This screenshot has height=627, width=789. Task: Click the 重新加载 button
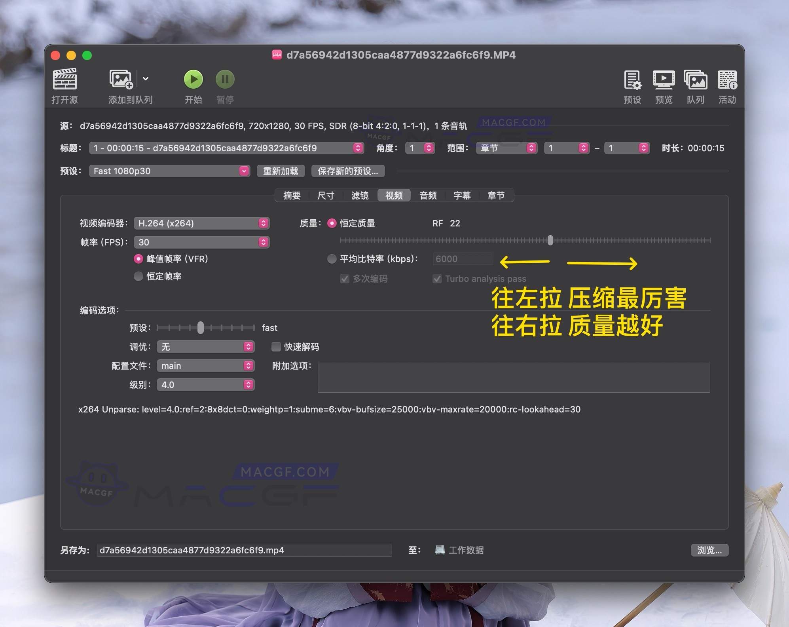pyautogui.click(x=281, y=171)
